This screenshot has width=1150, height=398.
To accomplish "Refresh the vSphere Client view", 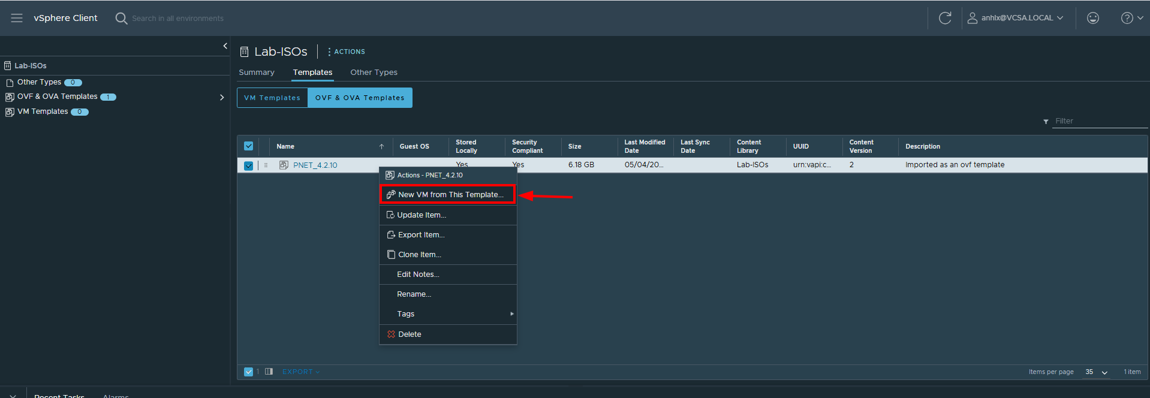I will [x=945, y=18].
